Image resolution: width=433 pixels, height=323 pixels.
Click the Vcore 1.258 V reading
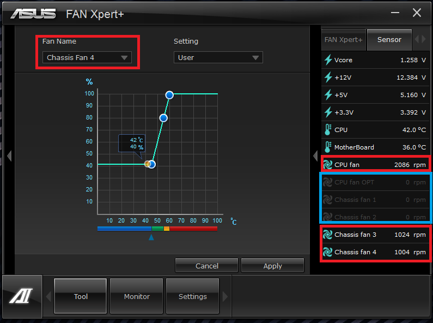[x=413, y=60]
